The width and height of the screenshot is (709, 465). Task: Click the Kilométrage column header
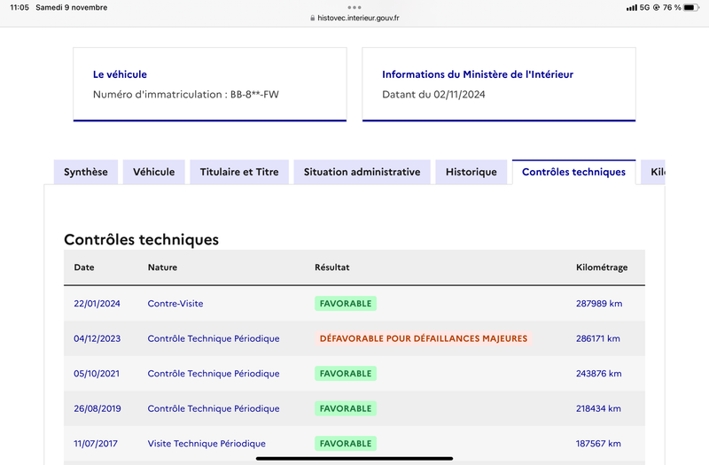point(602,267)
